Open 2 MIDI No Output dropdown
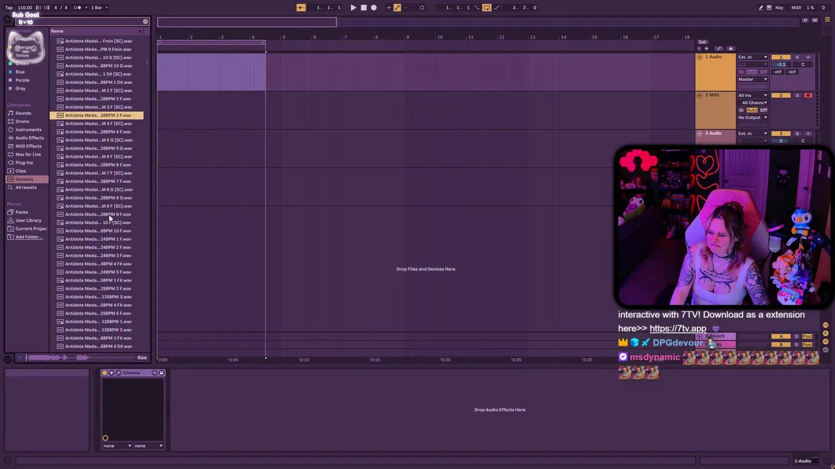 point(753,118)
